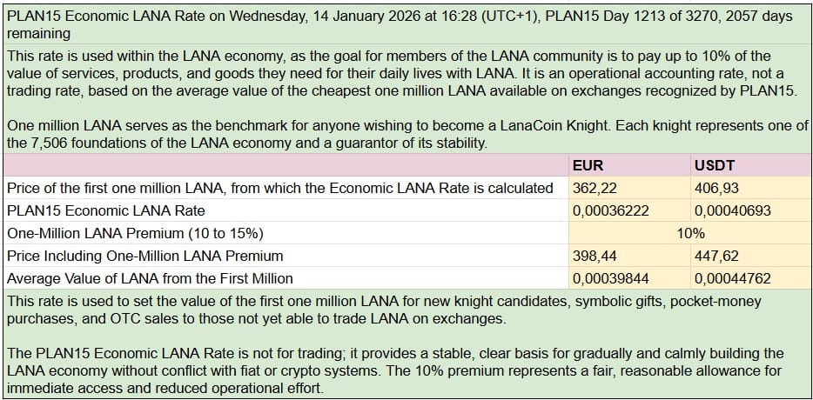Select the merged 10% premium cell
Screen dimensions: 813x400
(x=689, y=233)
